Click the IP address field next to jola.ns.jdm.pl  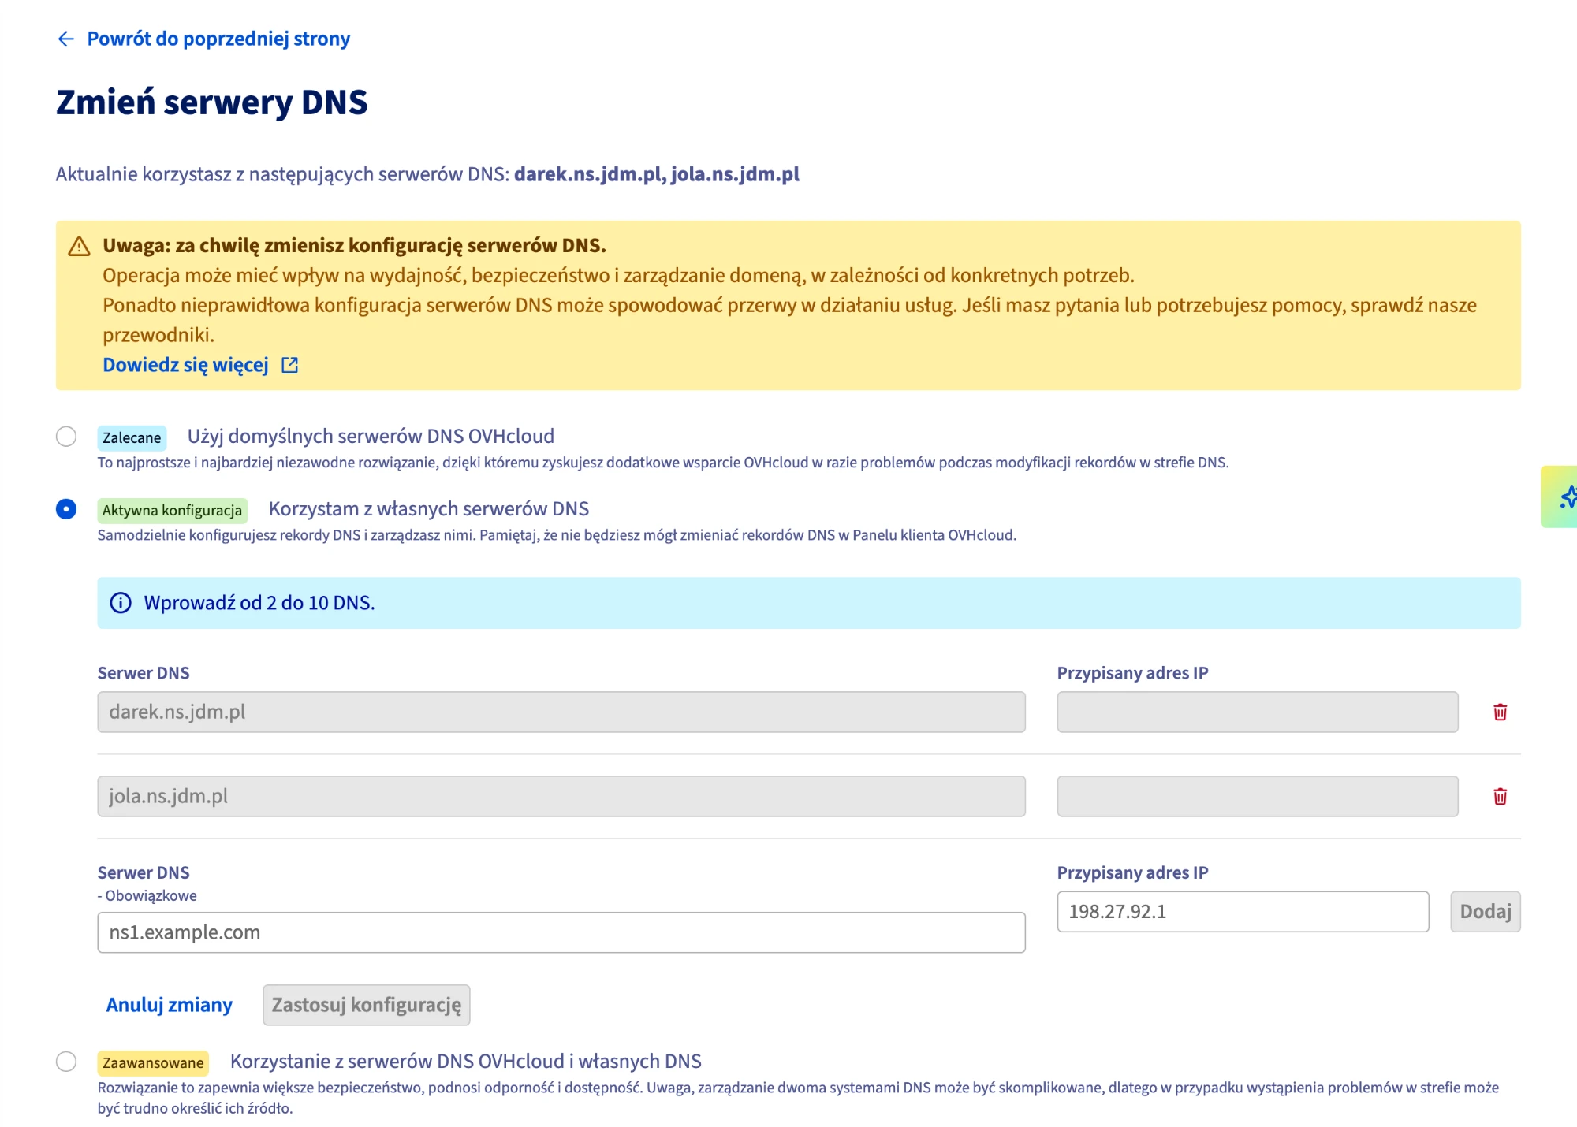(1258, 796)
